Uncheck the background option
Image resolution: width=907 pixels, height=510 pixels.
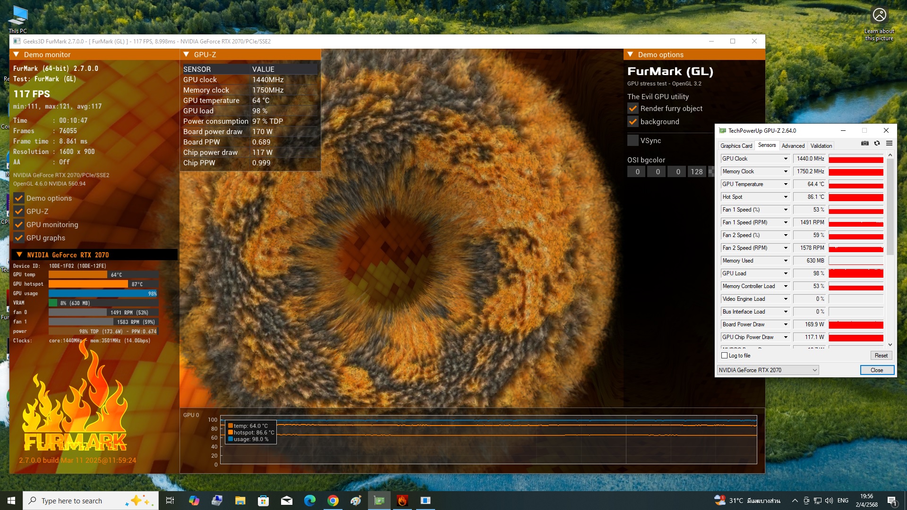point(633,122)
